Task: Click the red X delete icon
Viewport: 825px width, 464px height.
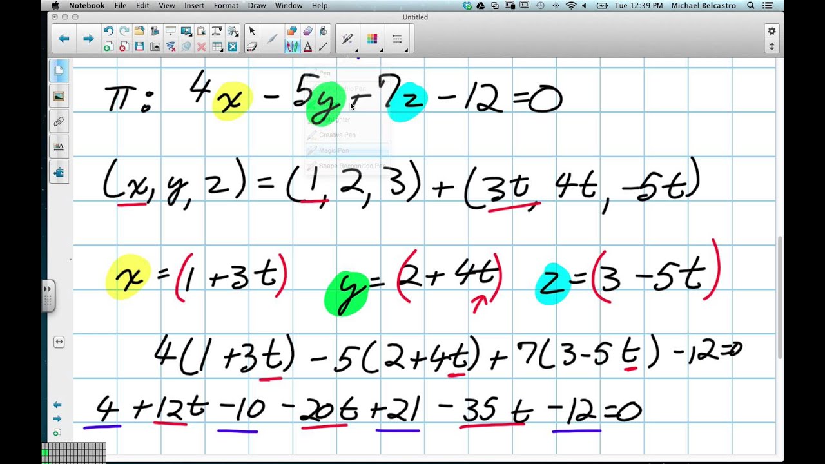Action: pos(202,46)
